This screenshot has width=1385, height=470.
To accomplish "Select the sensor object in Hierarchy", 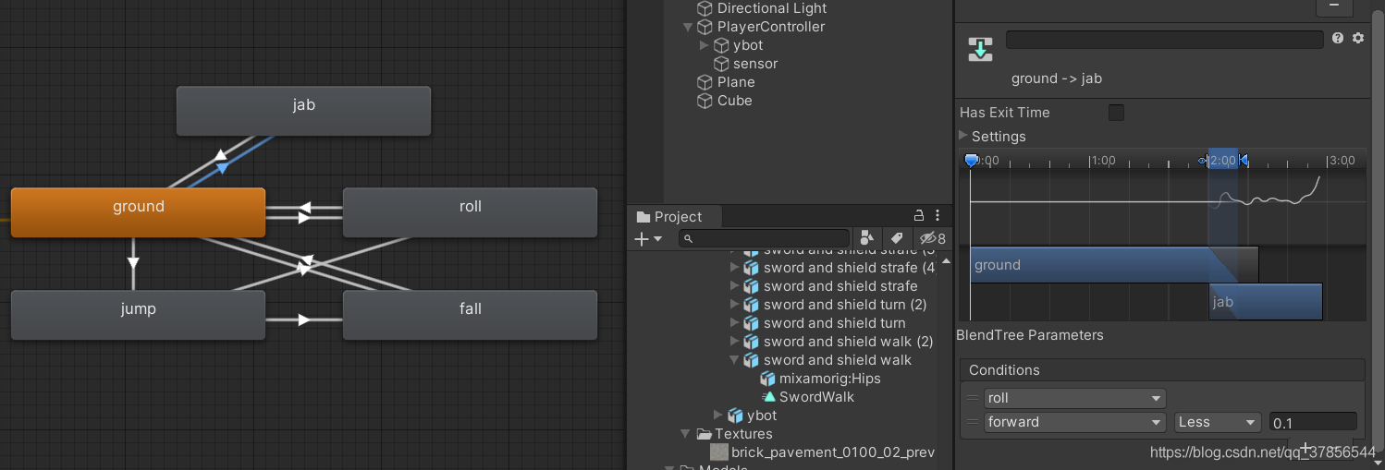I will [755, 64].
